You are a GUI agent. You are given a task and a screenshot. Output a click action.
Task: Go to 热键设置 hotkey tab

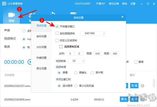click(x=41, y=58)
